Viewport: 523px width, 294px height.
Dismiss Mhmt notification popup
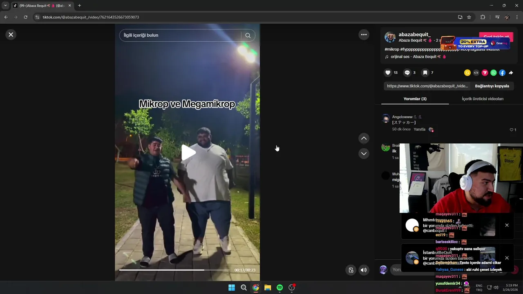(x=507, y=225)
